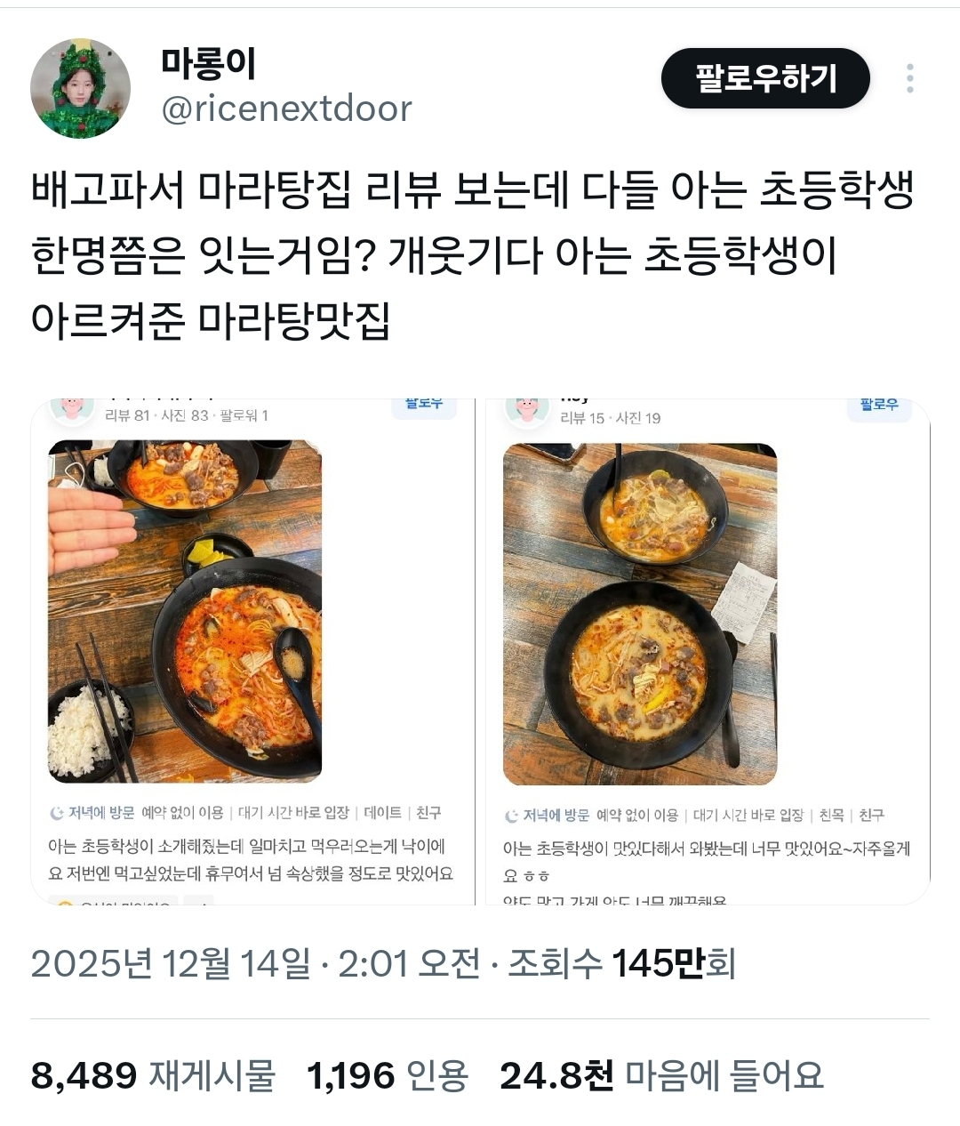Select the tweet body text
Viewport: 960px width, 1126px height.
[472, 256]
